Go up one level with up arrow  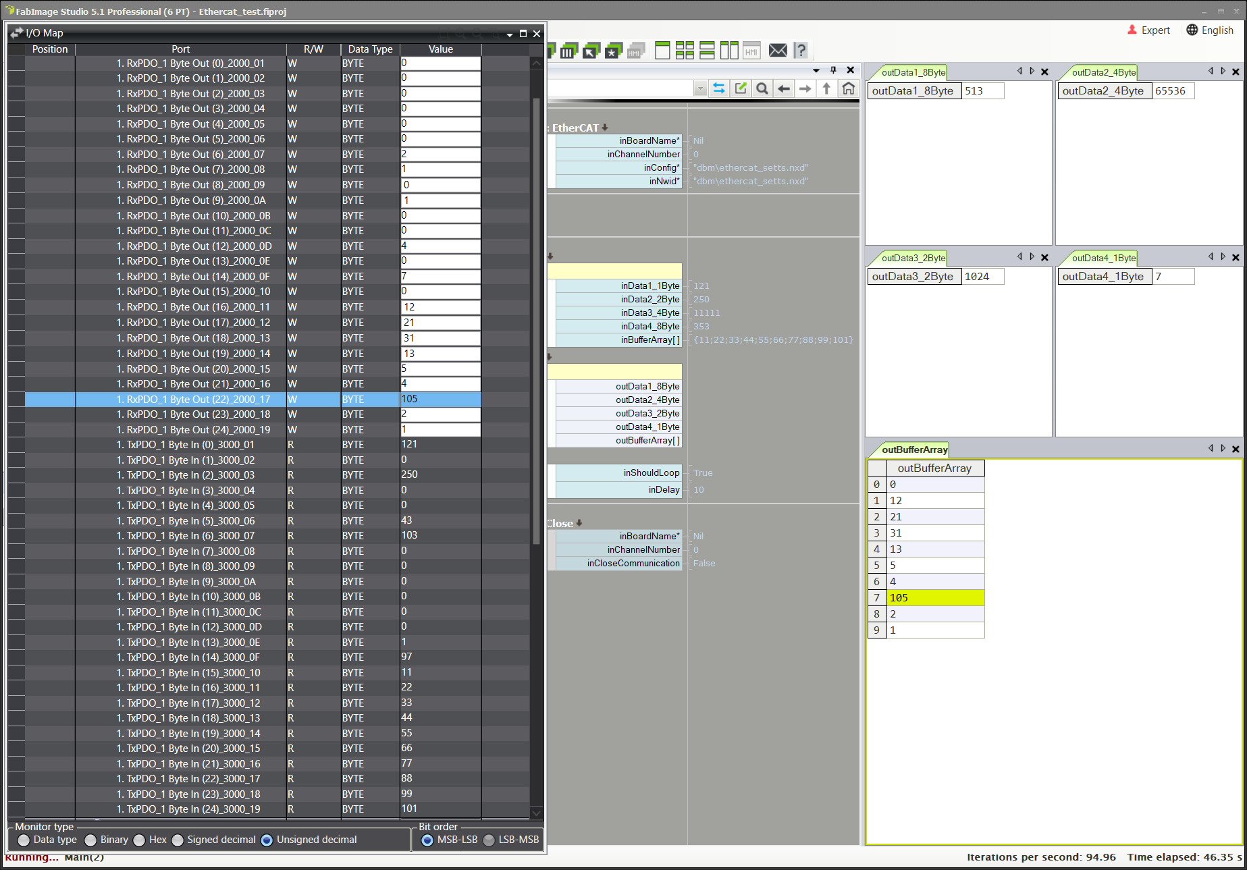pos(826,88)
